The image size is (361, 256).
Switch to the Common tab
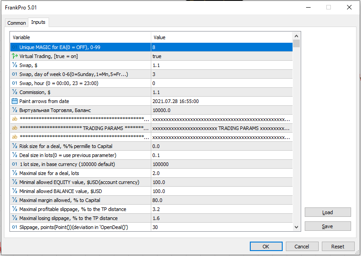point(17,23)
